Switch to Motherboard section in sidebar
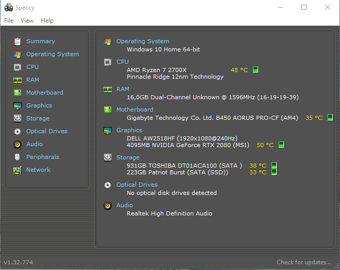Viewport: 340px width, 270px height. pyautogui.click(x=45, y=93)
